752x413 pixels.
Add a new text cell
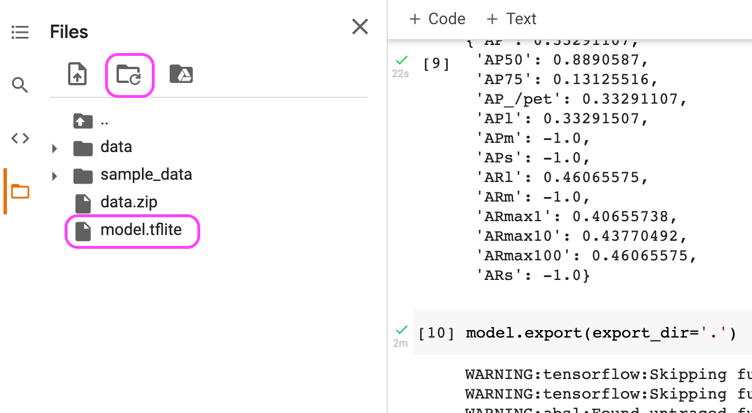click(x=511, y=18)
